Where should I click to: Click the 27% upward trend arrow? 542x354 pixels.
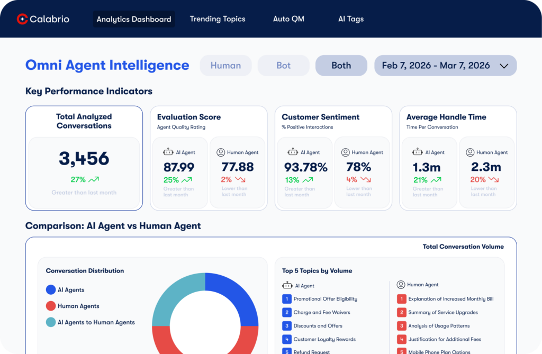pos(94,179)
